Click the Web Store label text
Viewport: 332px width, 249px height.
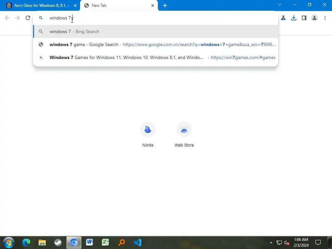coord(184,145)
